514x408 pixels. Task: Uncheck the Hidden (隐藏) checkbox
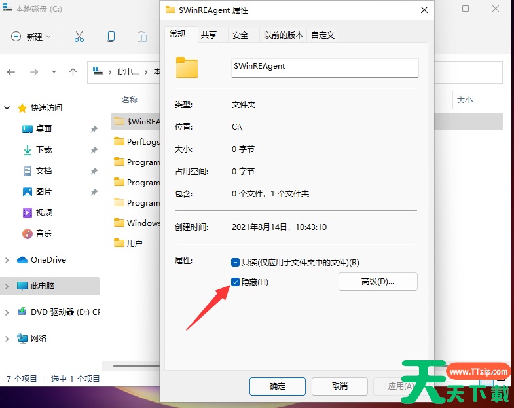tap(235, 282)
